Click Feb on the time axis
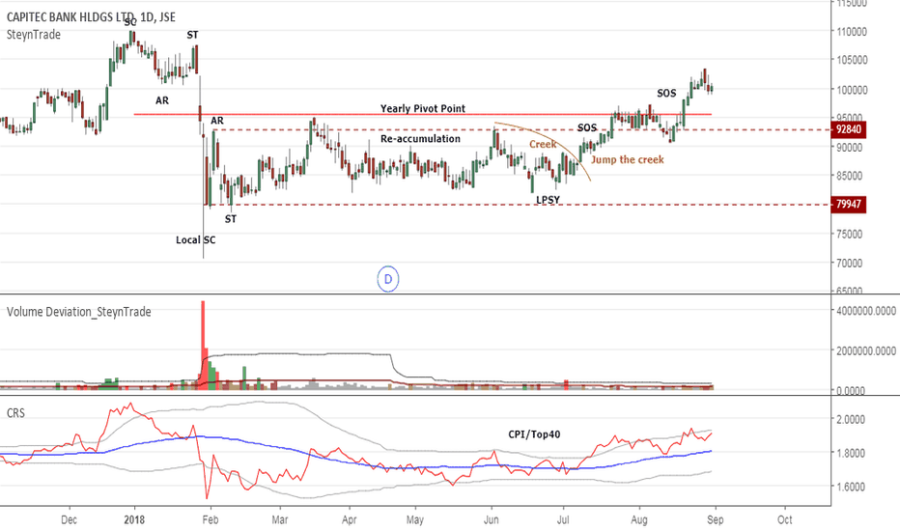Screen dimensions: 900x531 tap(211, 519)
